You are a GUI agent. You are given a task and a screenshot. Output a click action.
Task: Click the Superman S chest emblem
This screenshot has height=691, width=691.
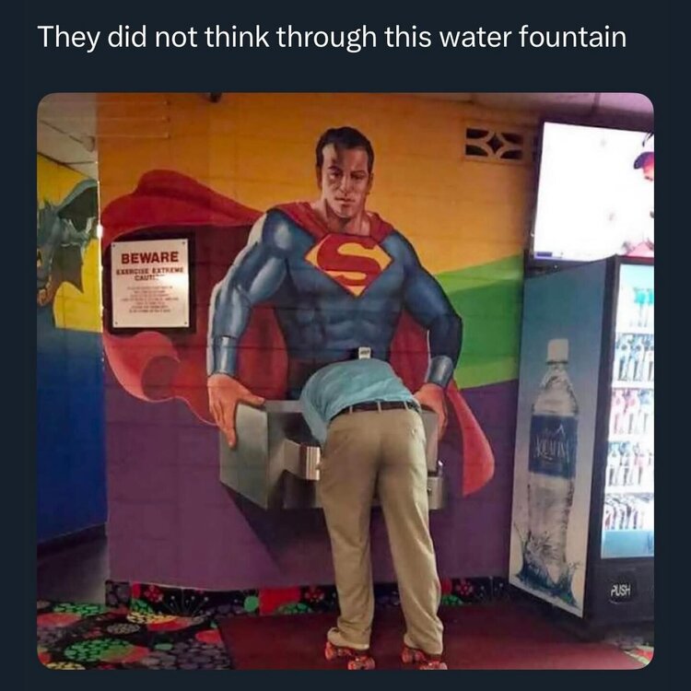click(348, 262)
